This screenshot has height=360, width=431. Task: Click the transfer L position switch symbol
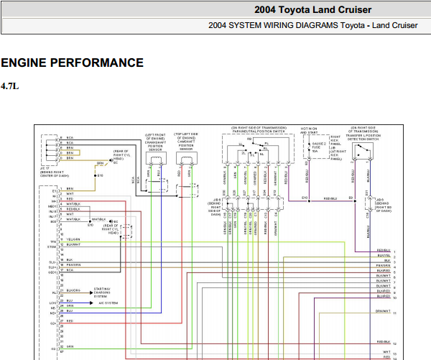point(363,151)
